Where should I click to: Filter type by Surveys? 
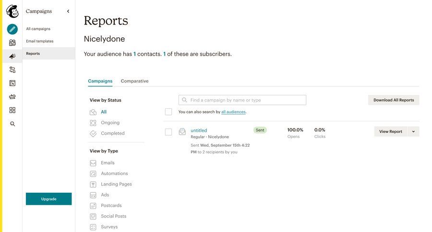[x=109, y=227]
